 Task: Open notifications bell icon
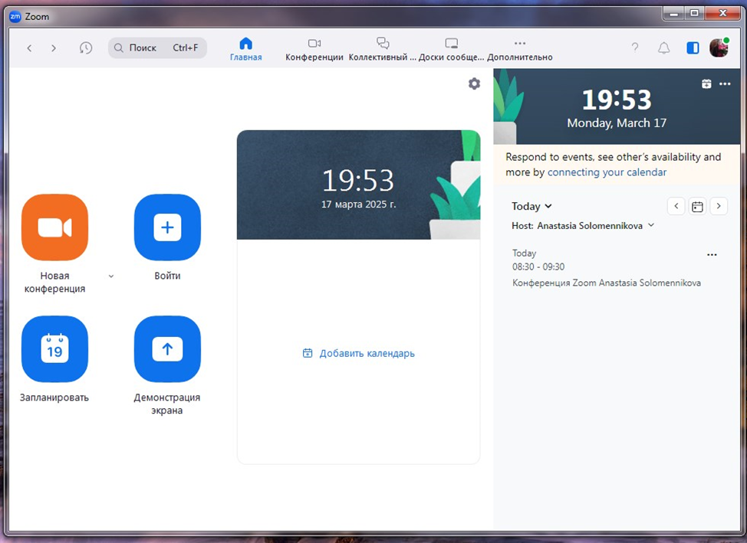663,47
